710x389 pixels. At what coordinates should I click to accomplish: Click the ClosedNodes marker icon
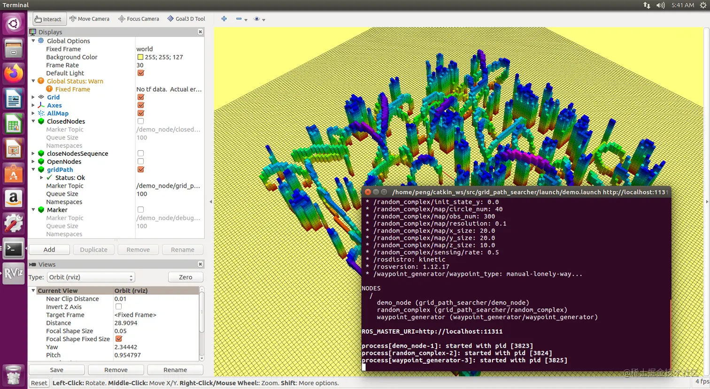pos(41,121)
